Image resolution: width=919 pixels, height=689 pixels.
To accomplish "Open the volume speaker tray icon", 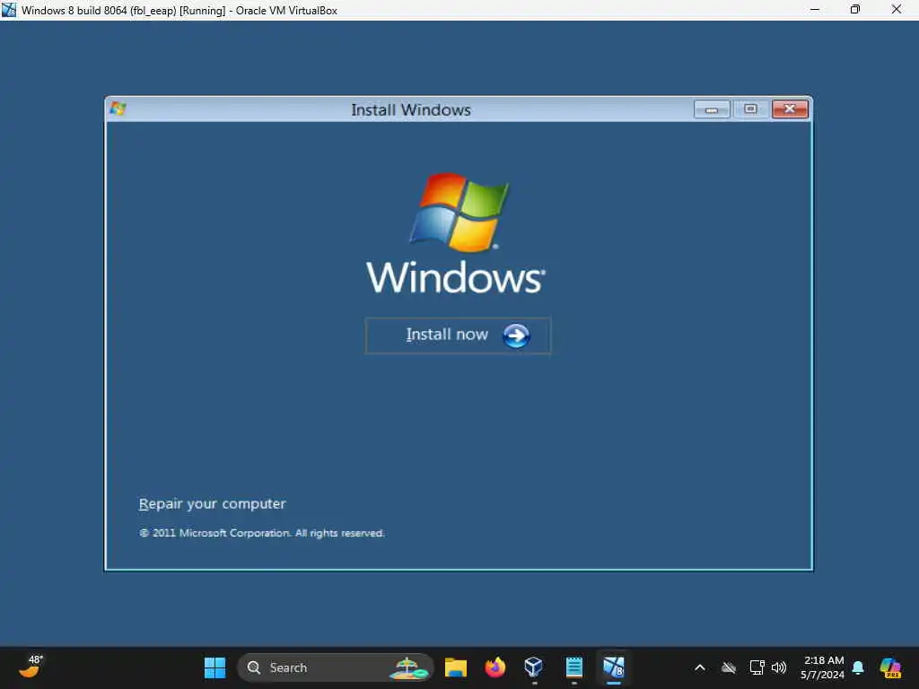I will tap(779, 667).
